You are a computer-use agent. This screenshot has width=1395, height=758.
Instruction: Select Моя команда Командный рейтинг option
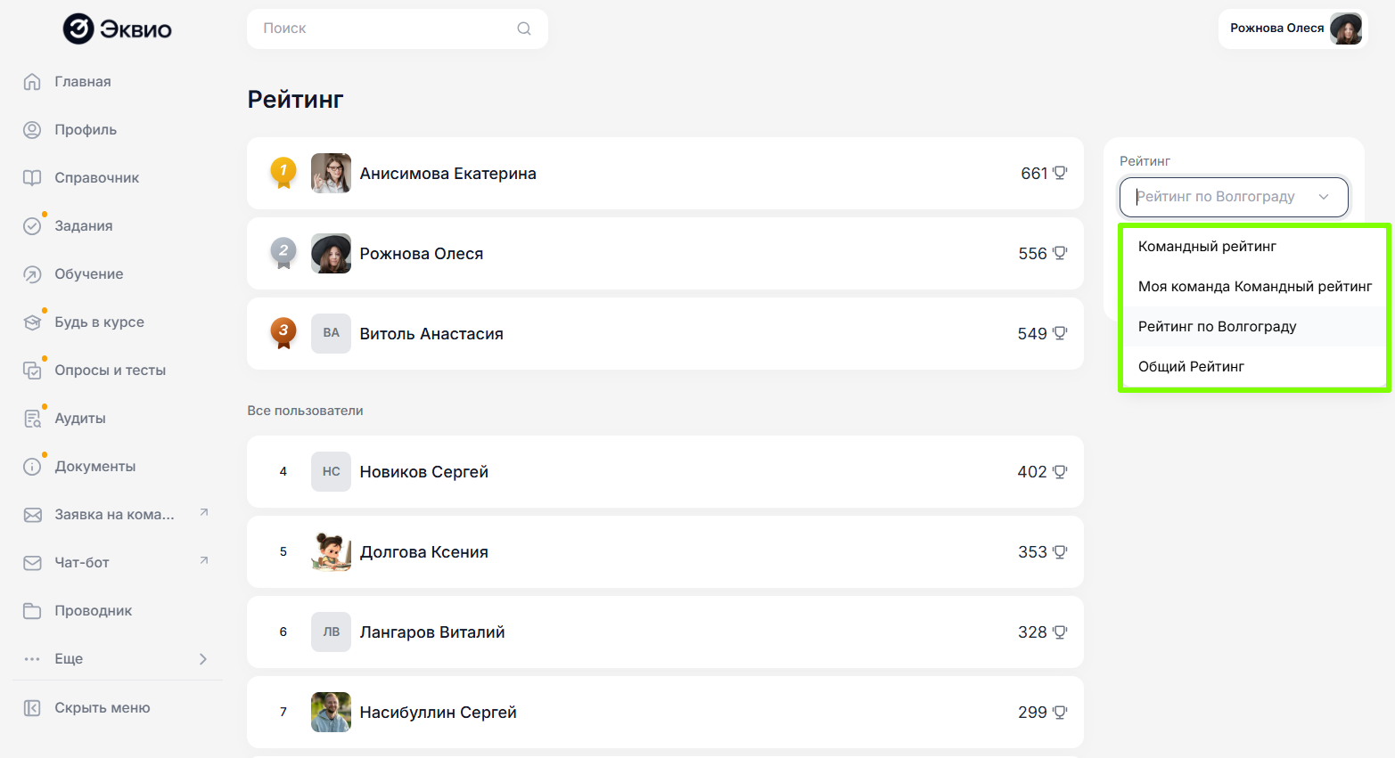click(1254, 287)
